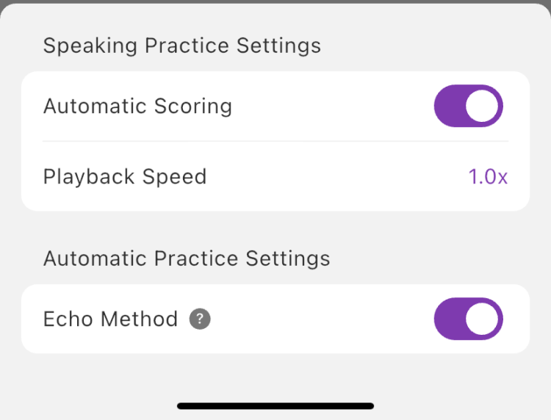Tap the Playback Speed label
This screenshot has width=551, height=420.
coord(125,177)
